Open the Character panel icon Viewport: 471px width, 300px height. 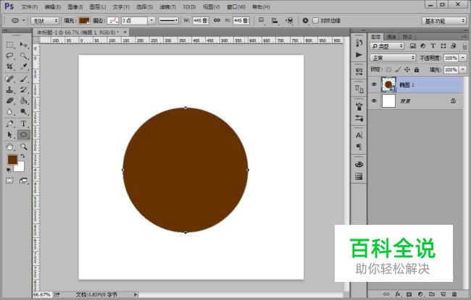tap(359, 135)
